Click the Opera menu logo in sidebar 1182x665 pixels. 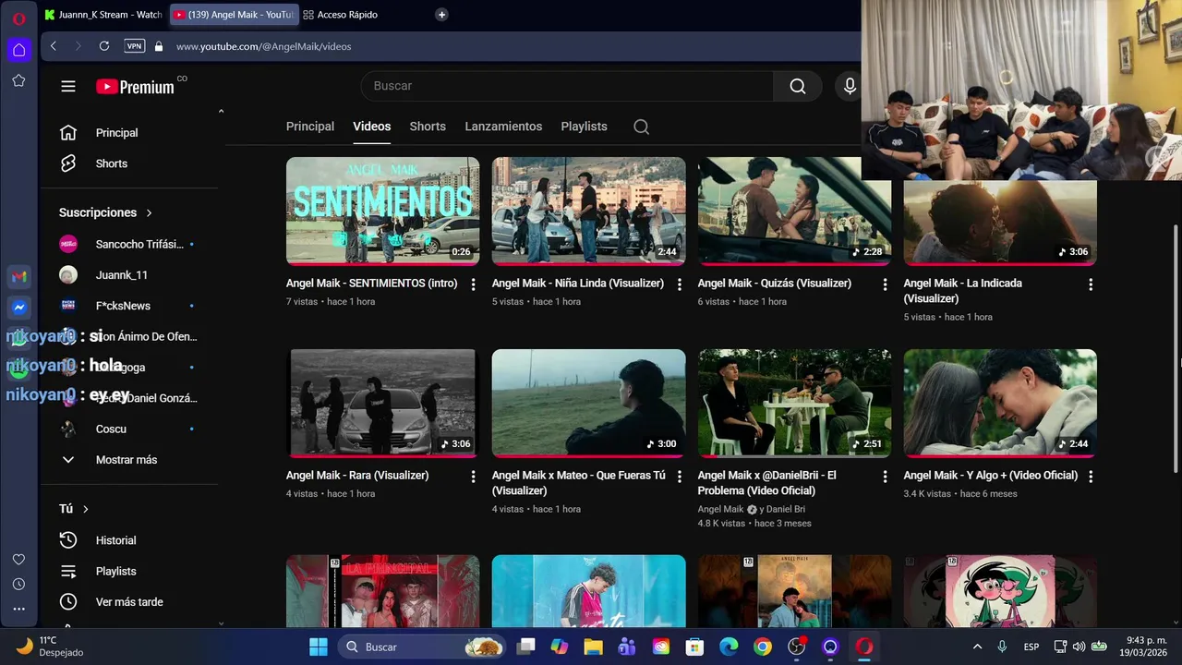click(18, 18)
